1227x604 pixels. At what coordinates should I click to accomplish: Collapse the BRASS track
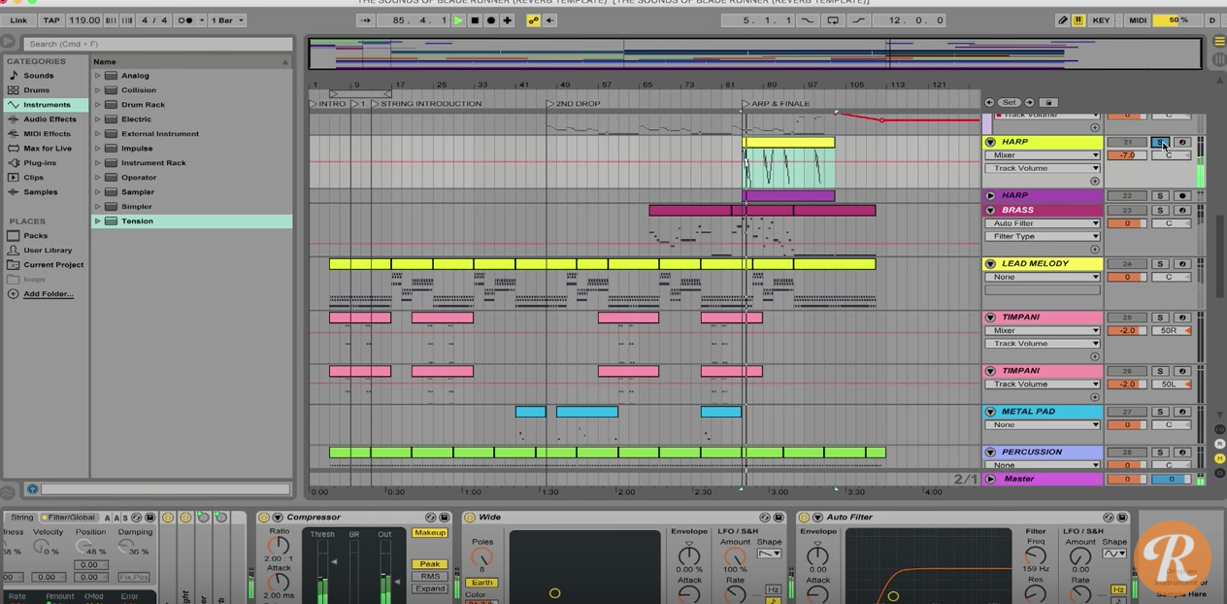pyautogui.click(x=990, y=210)
